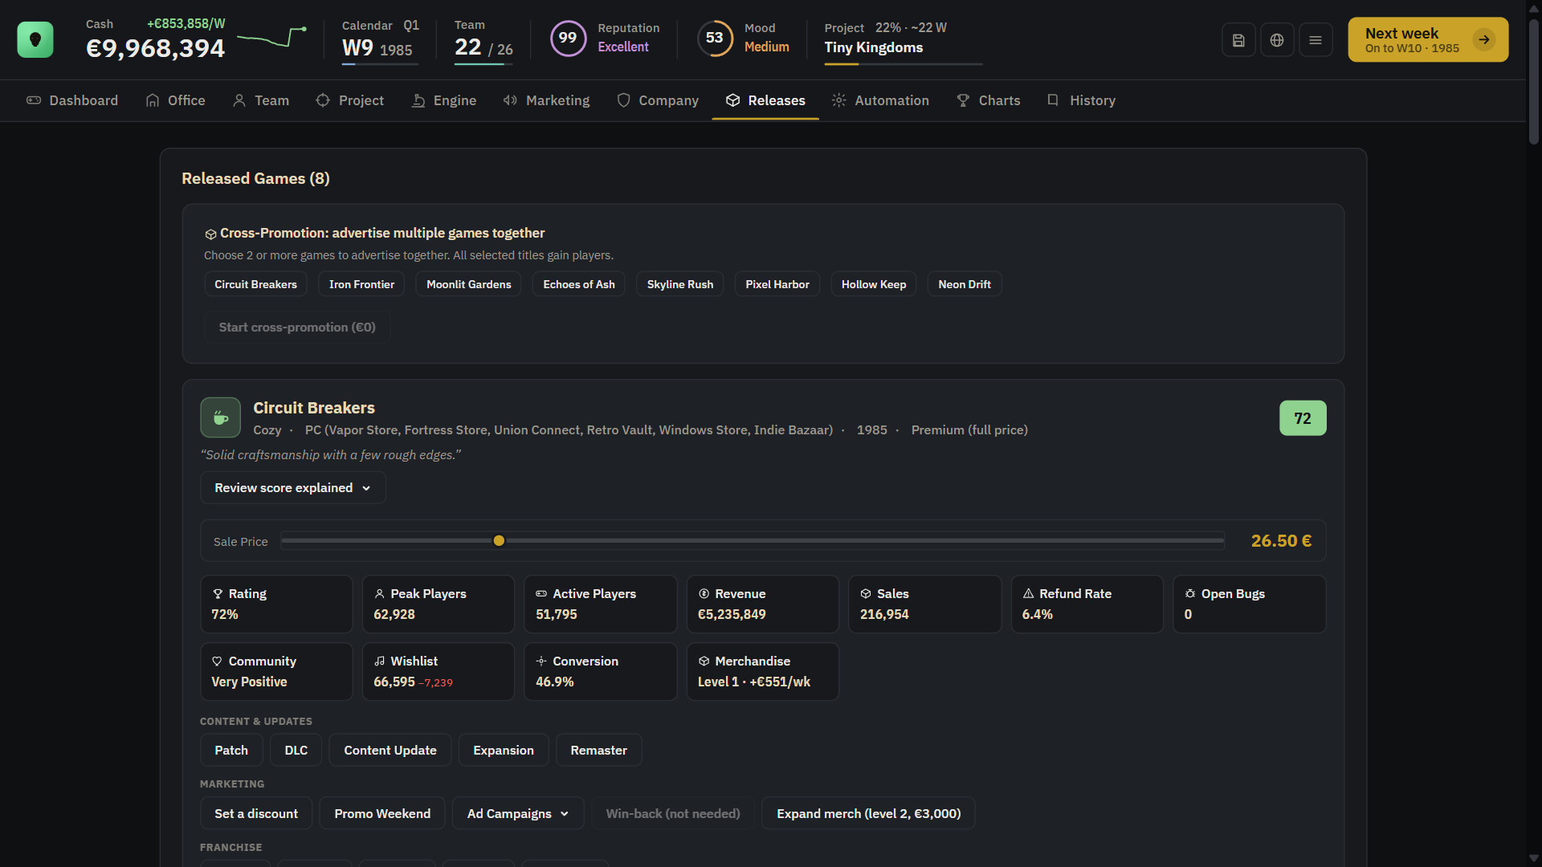Go to the Automation tab

click(880, 100)
